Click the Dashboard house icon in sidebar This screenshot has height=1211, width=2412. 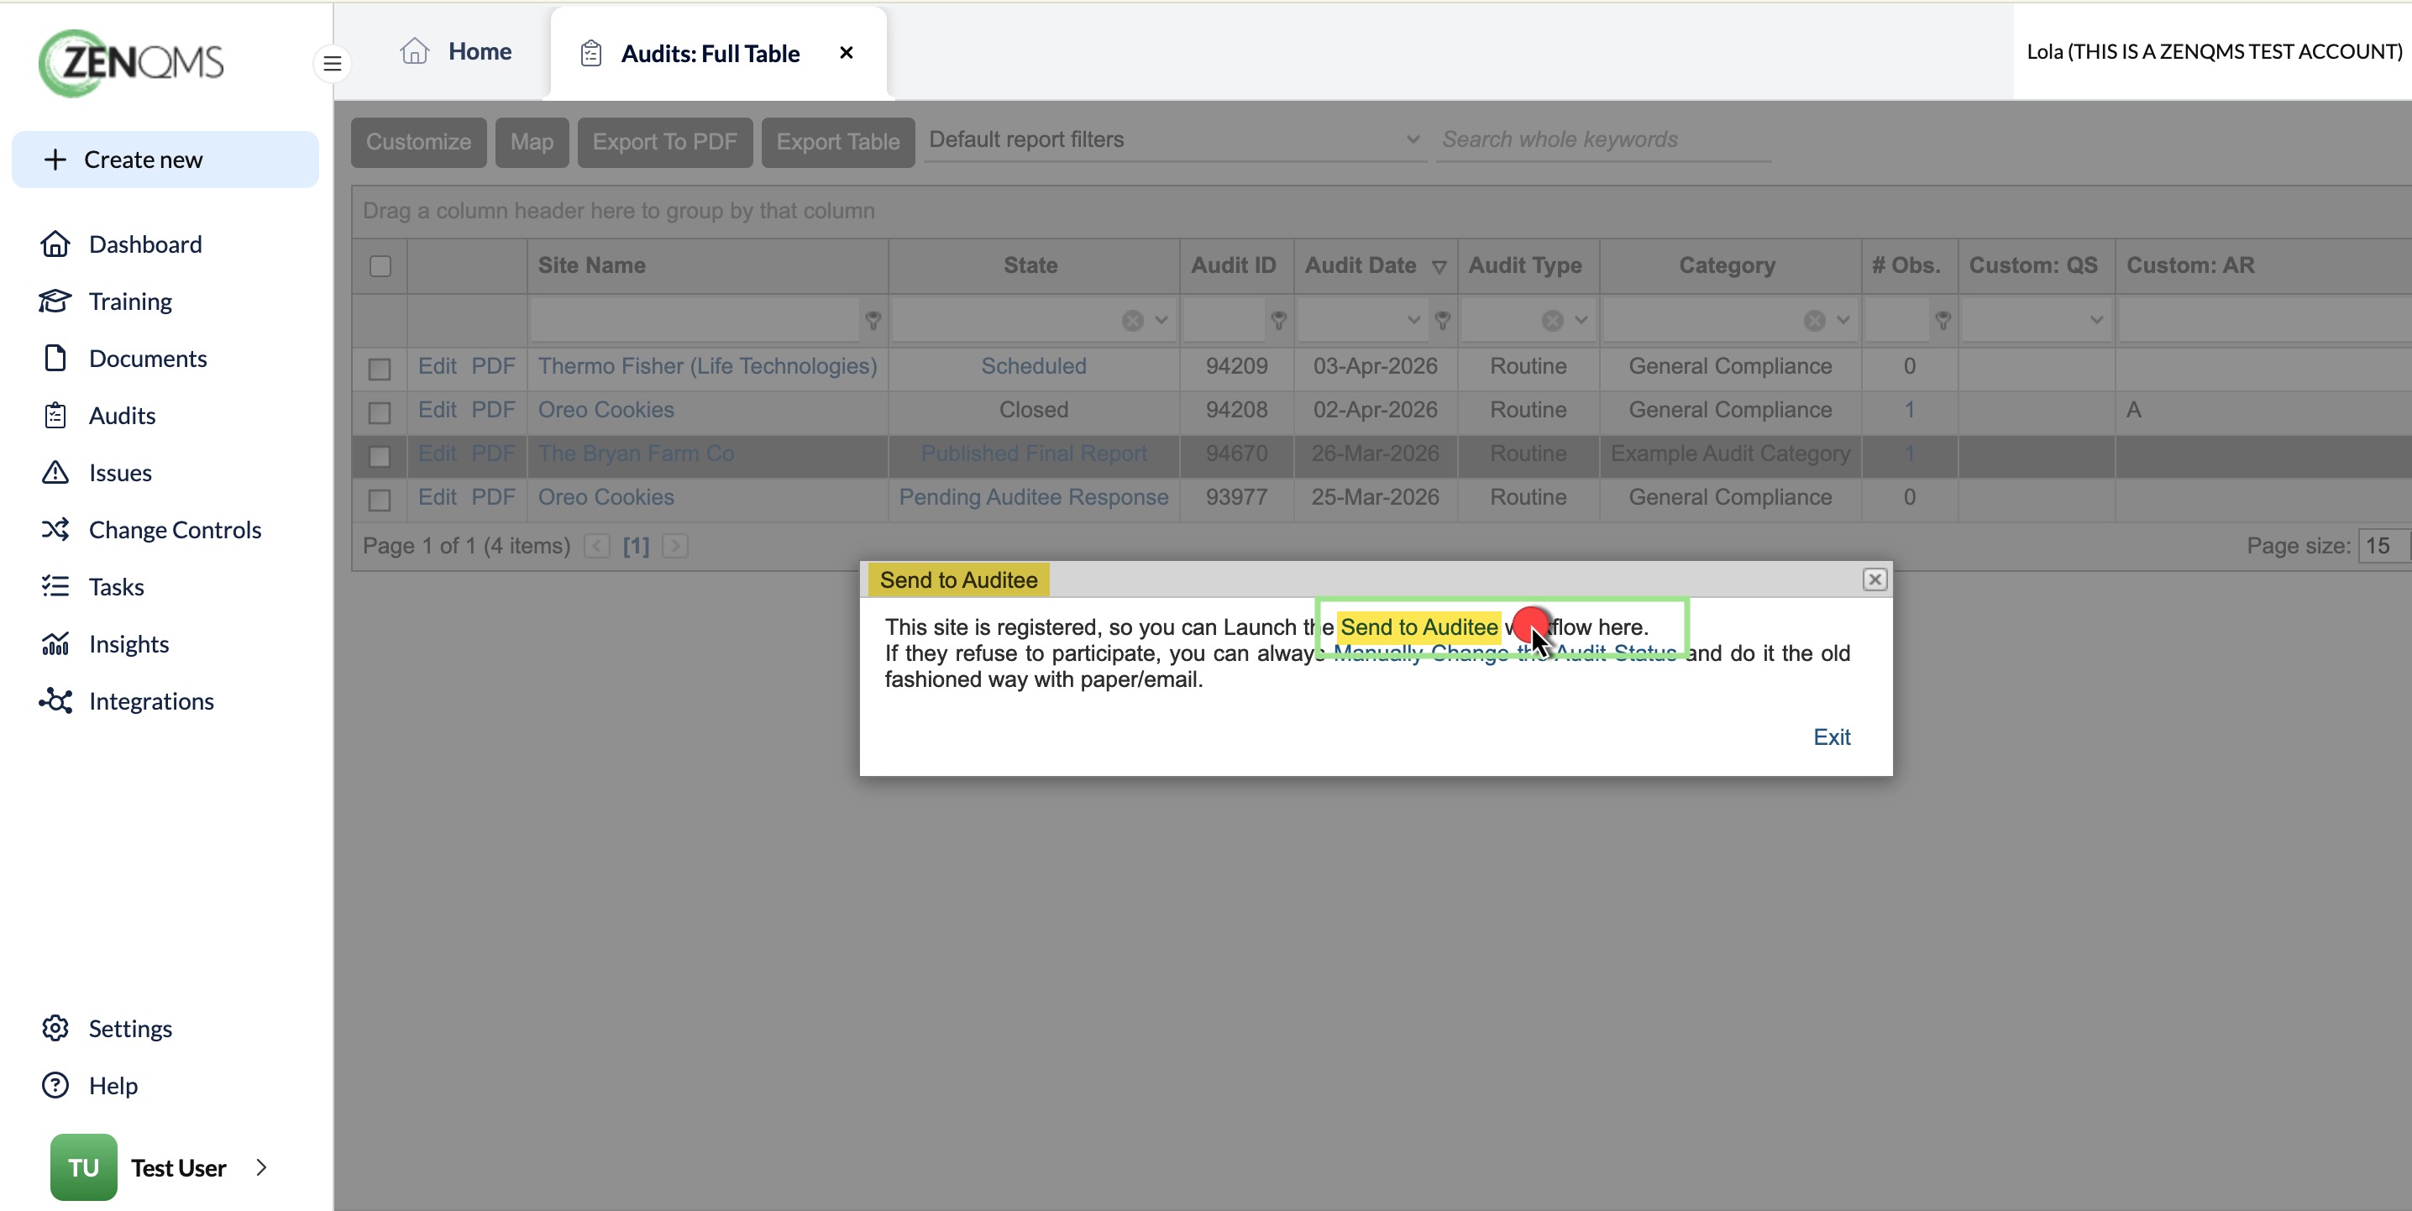pyautogui.click(x=55, y=244)
